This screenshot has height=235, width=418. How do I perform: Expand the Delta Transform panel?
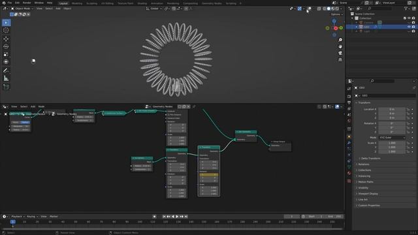pos(370,158)
